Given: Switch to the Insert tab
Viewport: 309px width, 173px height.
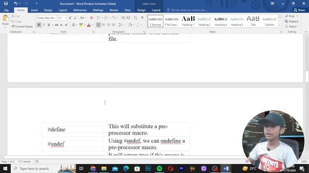Looking at the screenshot, I should pyautogui.click(x=34, y=10).
